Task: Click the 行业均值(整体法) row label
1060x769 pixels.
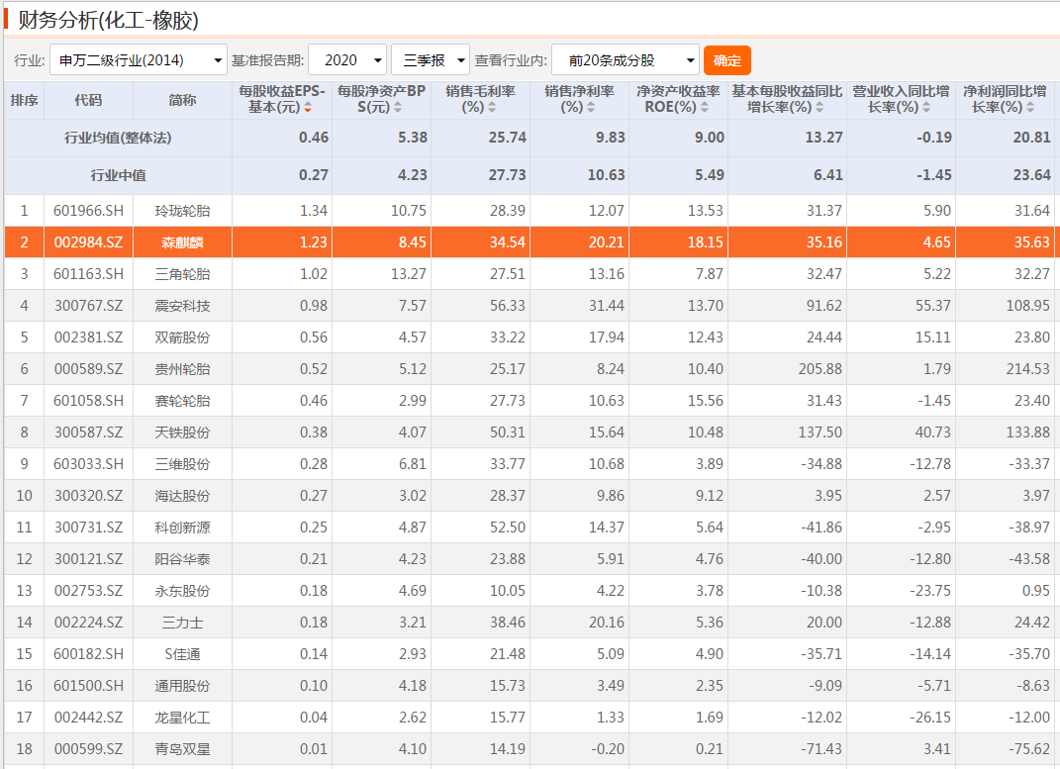Action: tap(118, 138)
